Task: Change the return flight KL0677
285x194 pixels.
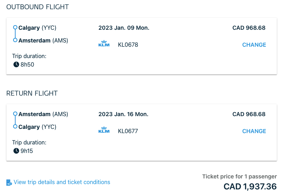Action: click(x=254, y=131)
